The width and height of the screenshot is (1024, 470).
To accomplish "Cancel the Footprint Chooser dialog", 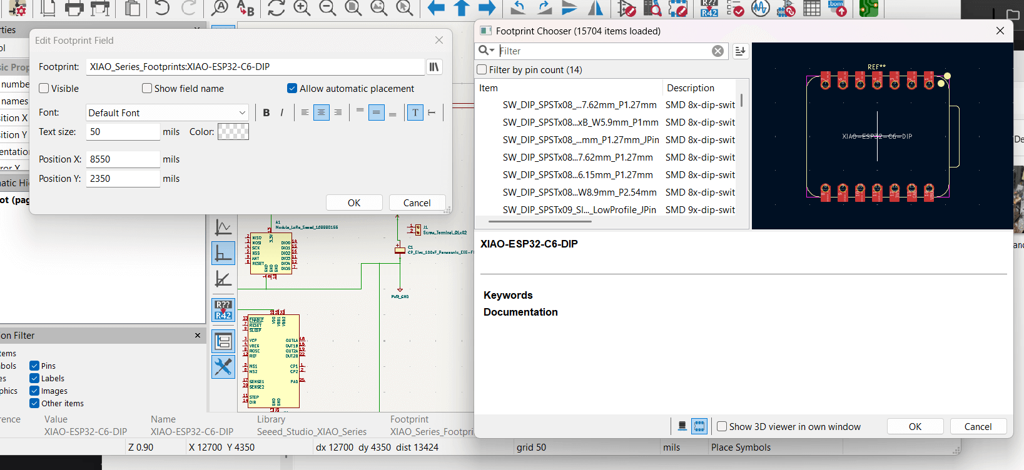I will pos(978,426).
